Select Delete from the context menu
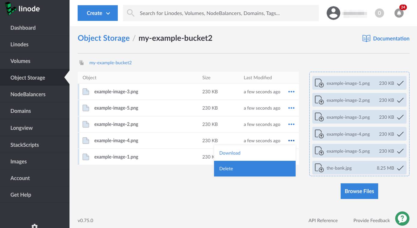417x228 pixels. pos(254,169)
